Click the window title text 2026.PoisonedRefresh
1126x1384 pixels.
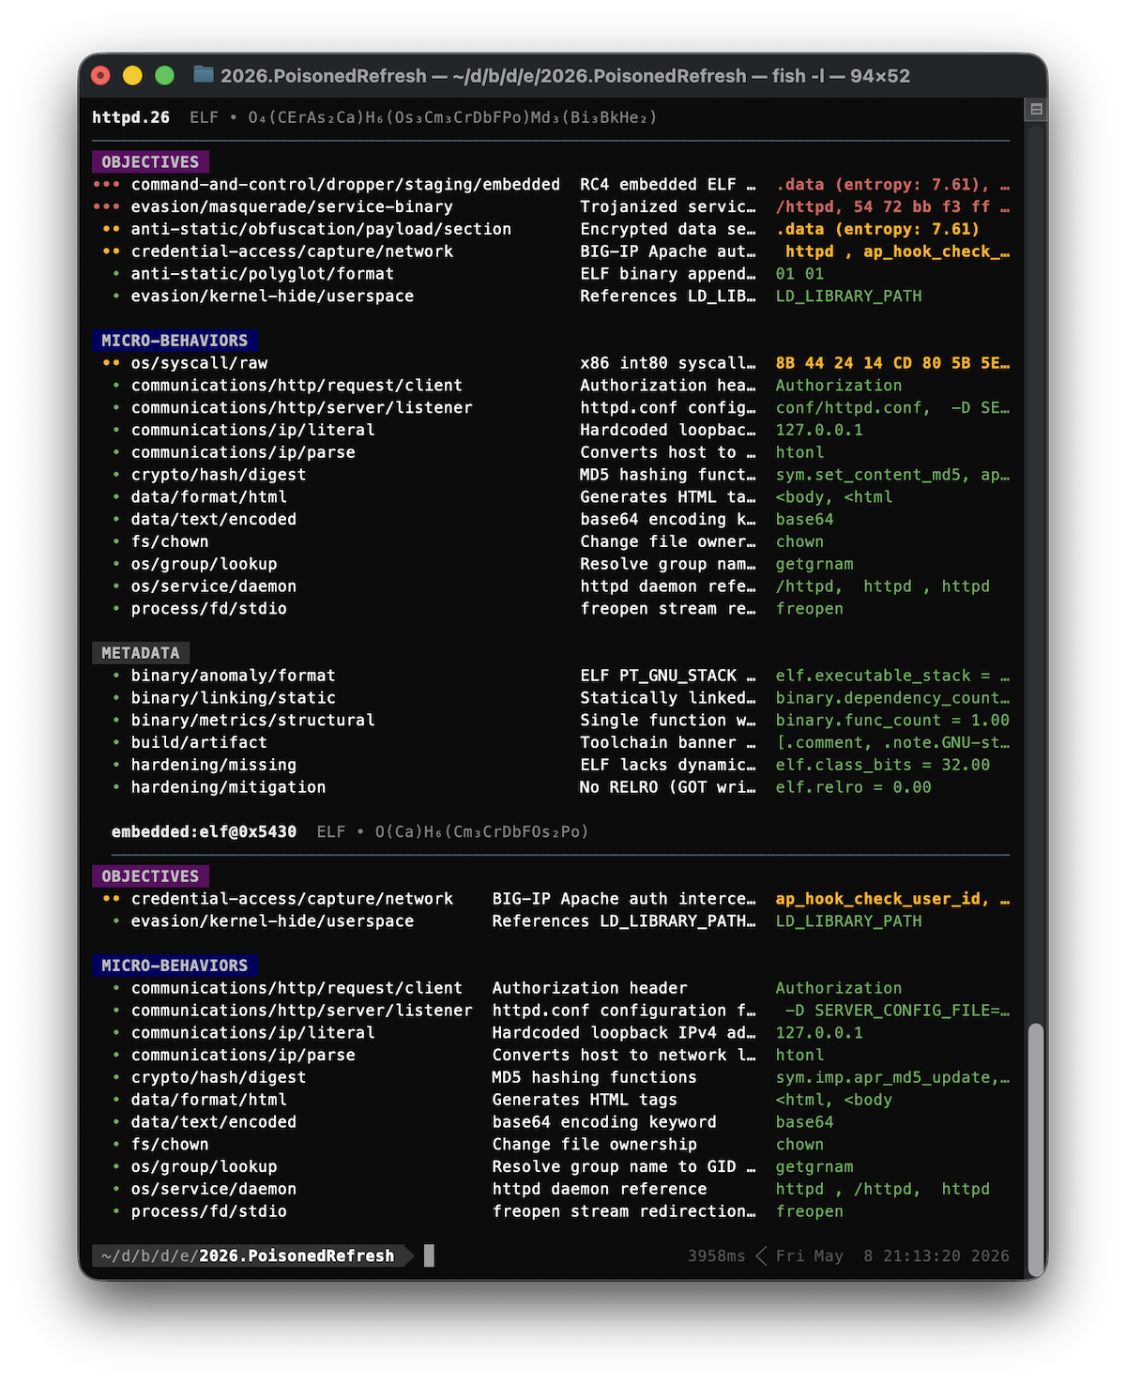[324, 75]
